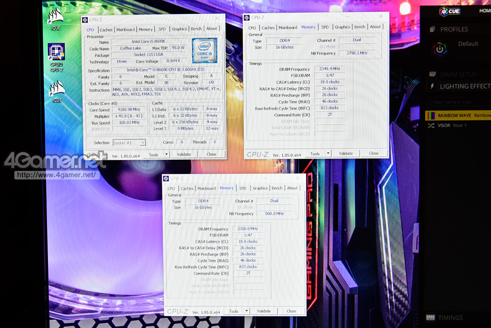Open SPD tab in top-right CPU-Z window
The width and height of the screenshot is (491, 328).
tap(325, 27)
